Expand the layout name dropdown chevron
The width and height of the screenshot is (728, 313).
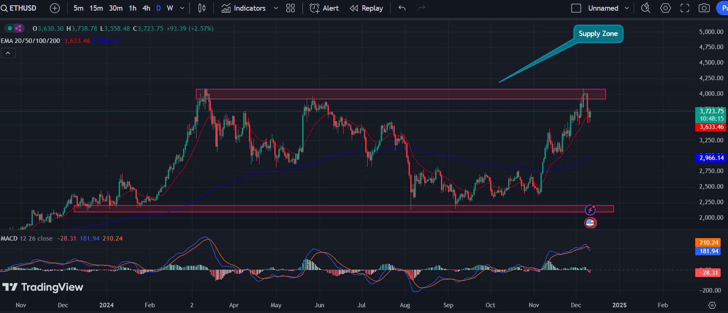627,8
